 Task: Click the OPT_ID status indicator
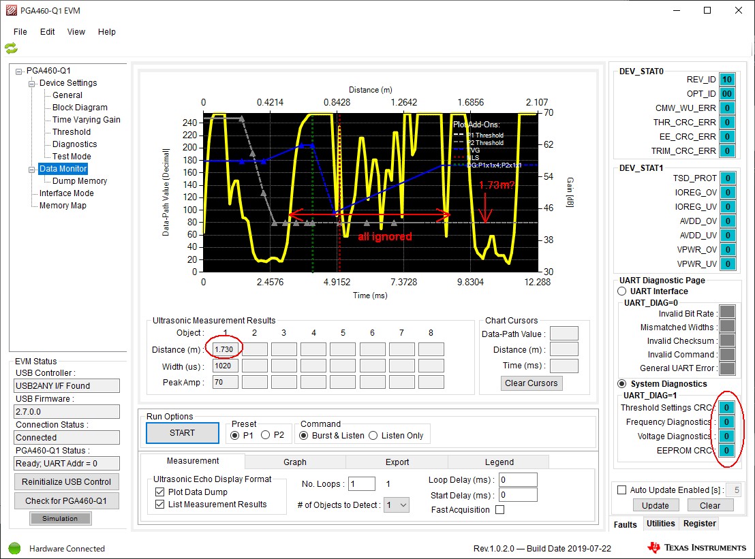(727, 94)
